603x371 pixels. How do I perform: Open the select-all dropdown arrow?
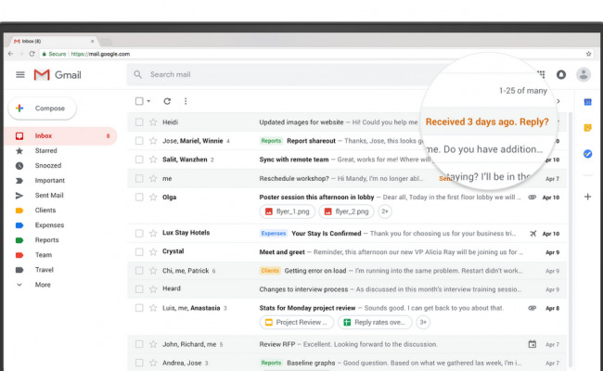[148, 101]
